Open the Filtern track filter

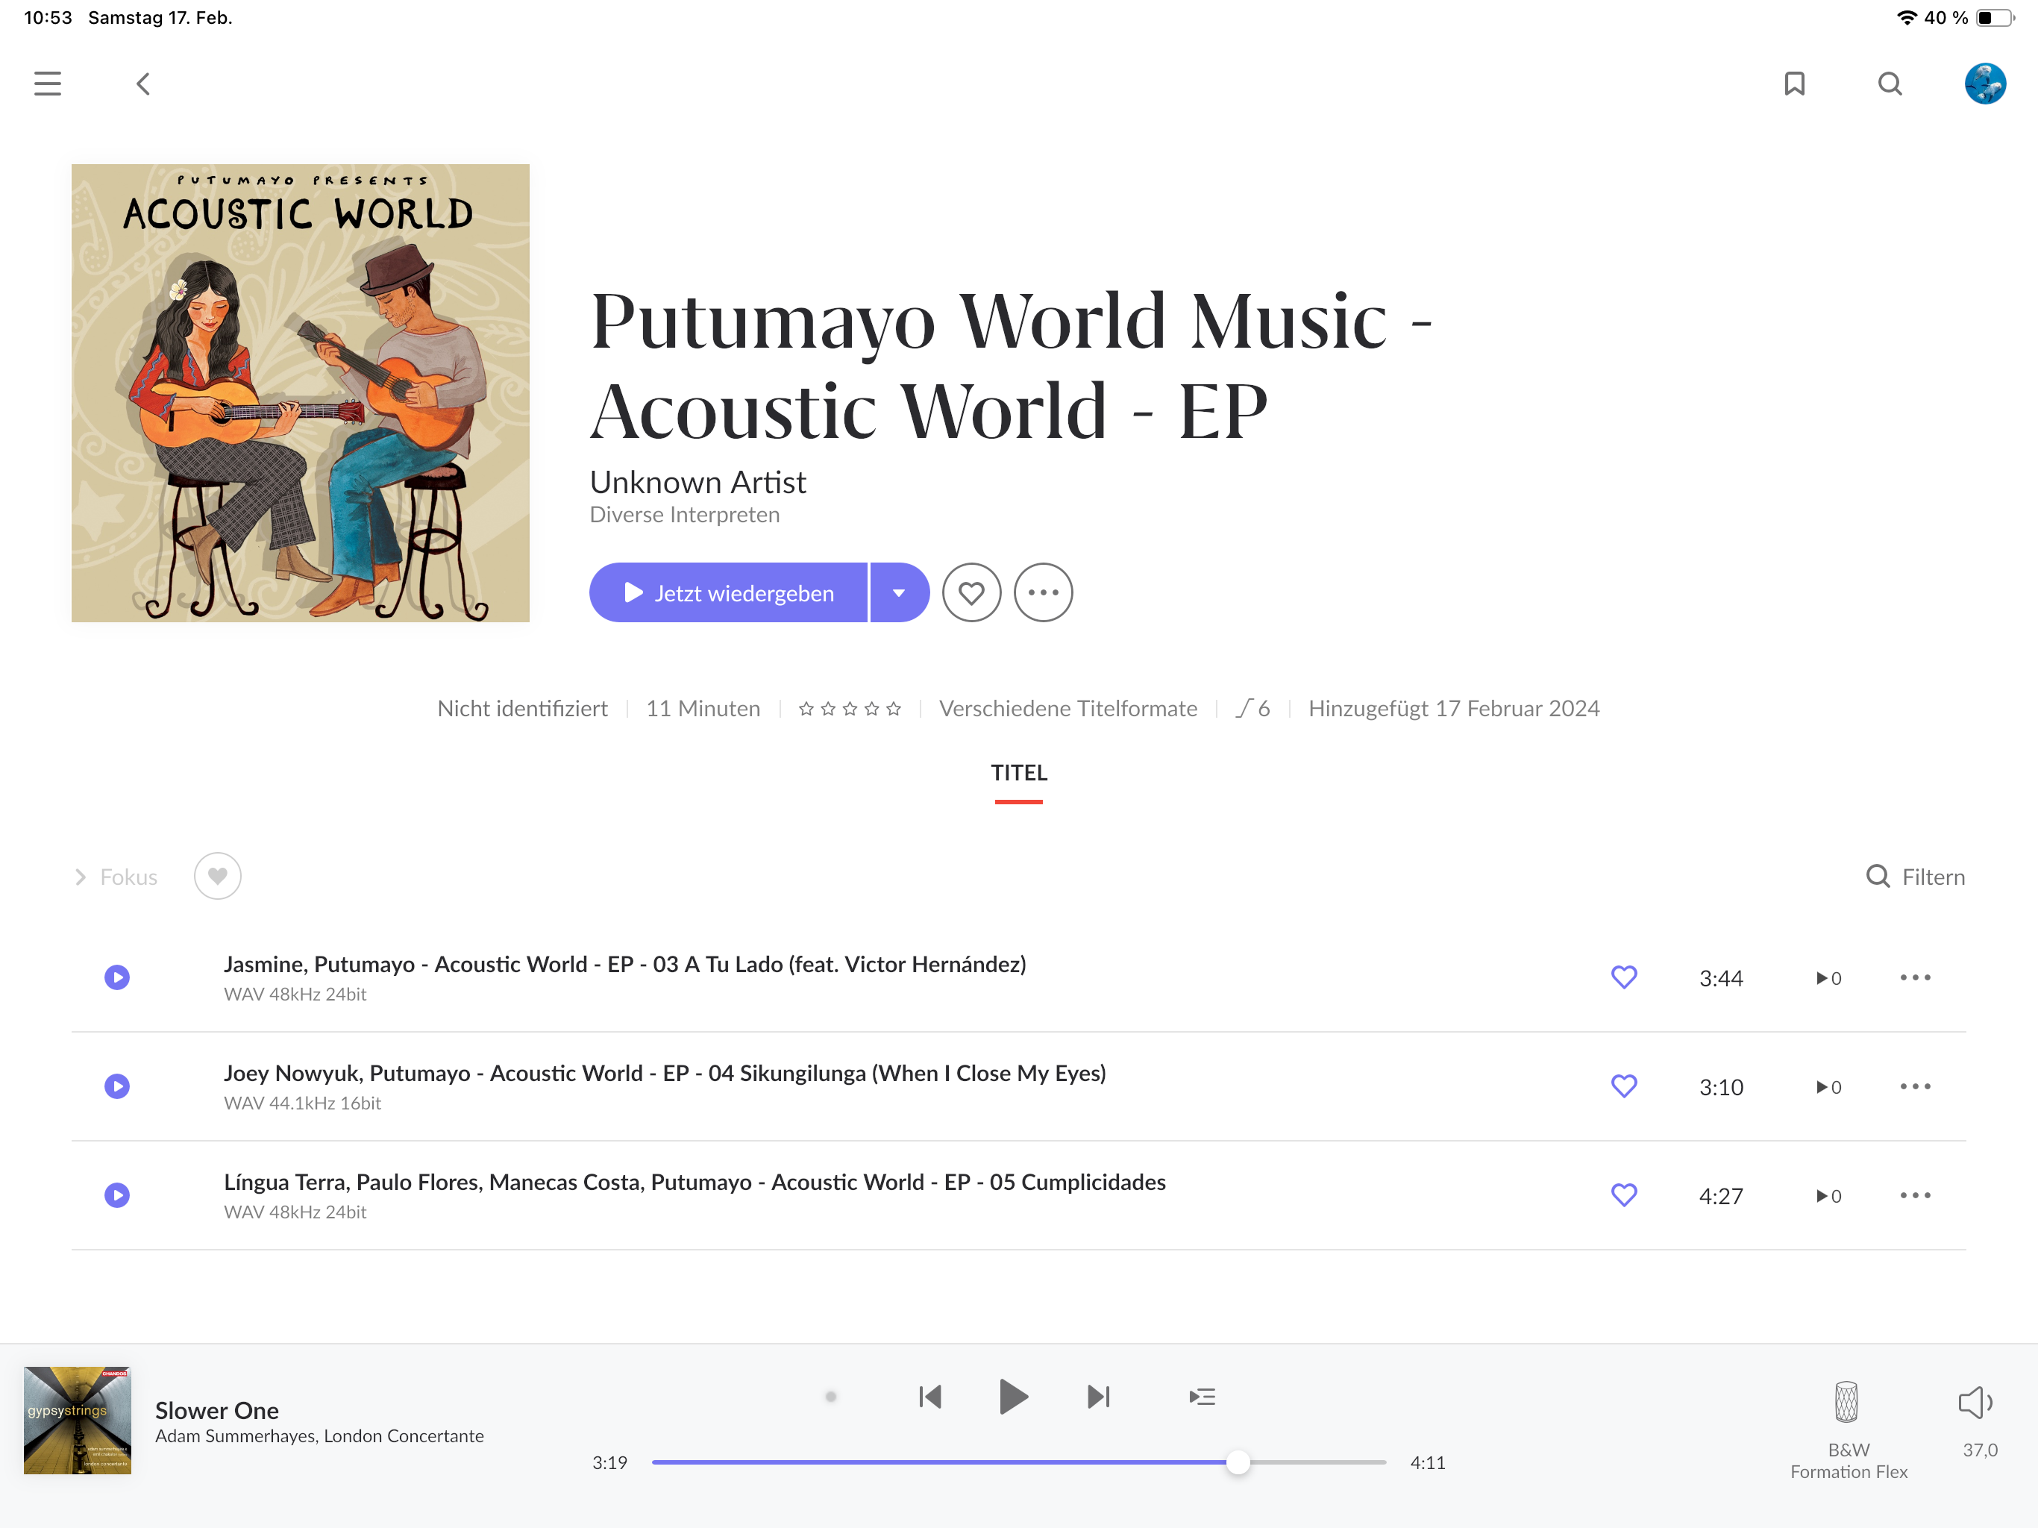coord(1916,877)
